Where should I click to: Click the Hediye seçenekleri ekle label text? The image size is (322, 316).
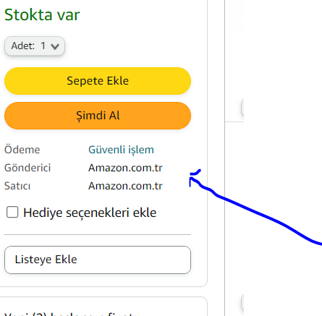click(90, 213)
